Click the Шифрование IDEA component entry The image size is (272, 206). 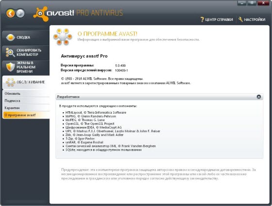pos(93,127)
